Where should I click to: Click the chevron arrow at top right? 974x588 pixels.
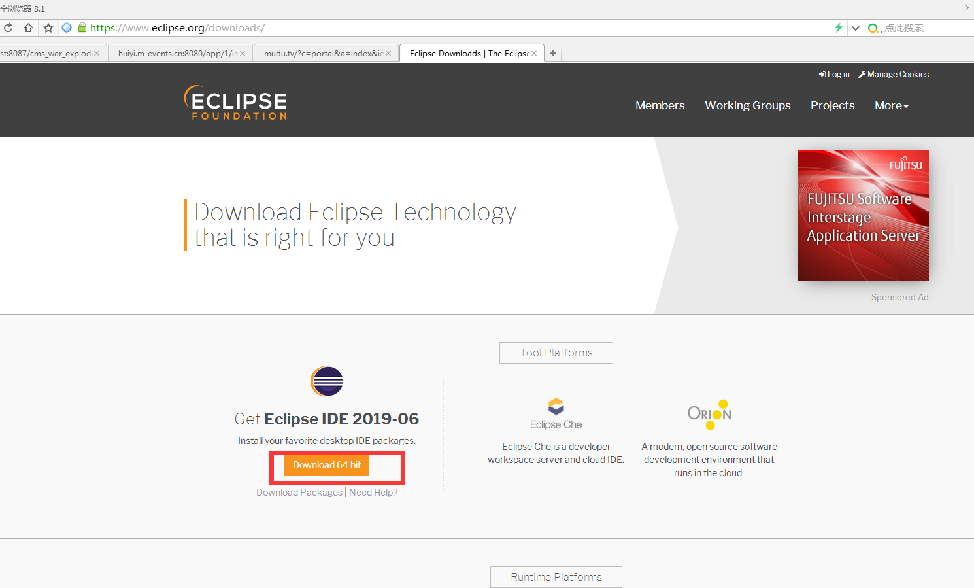(967, 8)
